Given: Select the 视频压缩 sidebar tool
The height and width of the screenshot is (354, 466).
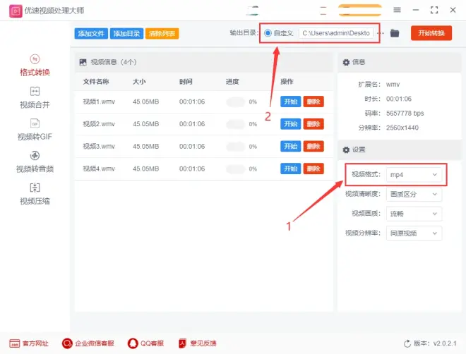Looking at the screenshot, I should 35,194.
